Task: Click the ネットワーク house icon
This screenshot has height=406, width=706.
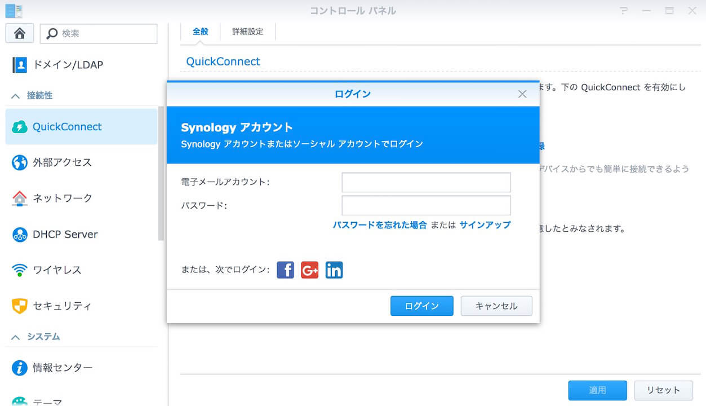Action: (x=20, y=198)
